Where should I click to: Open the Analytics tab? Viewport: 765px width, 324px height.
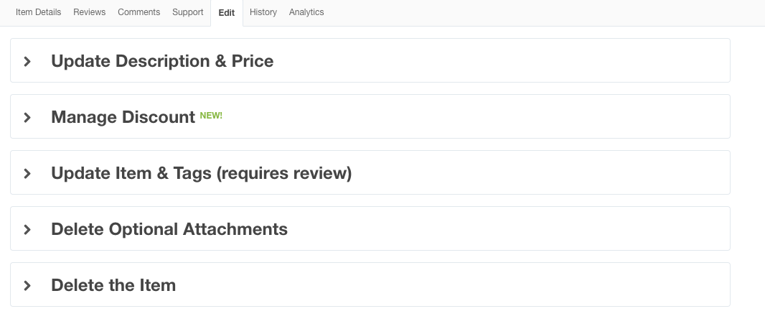306,12
